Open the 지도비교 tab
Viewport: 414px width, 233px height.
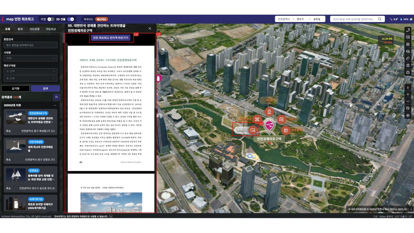click(x=51, y=29)
